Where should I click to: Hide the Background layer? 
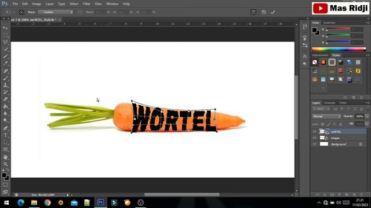(314, 144)
